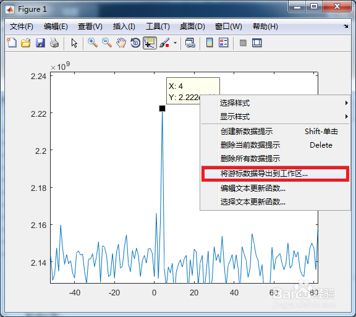This screenshot has height=317, width=356.
Task: Open the 窗口(W) menu
Action: pyautogui.click(x=229, y=27)
